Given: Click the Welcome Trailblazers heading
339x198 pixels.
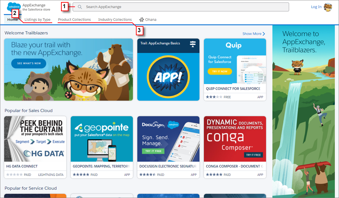Looking at the screenshot, I should tap(26, 33).
